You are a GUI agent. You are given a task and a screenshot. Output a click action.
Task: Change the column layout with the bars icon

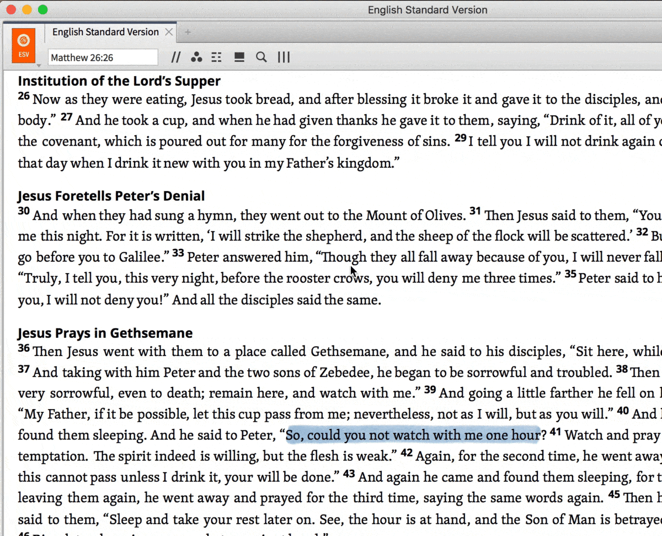click(284, 57)
